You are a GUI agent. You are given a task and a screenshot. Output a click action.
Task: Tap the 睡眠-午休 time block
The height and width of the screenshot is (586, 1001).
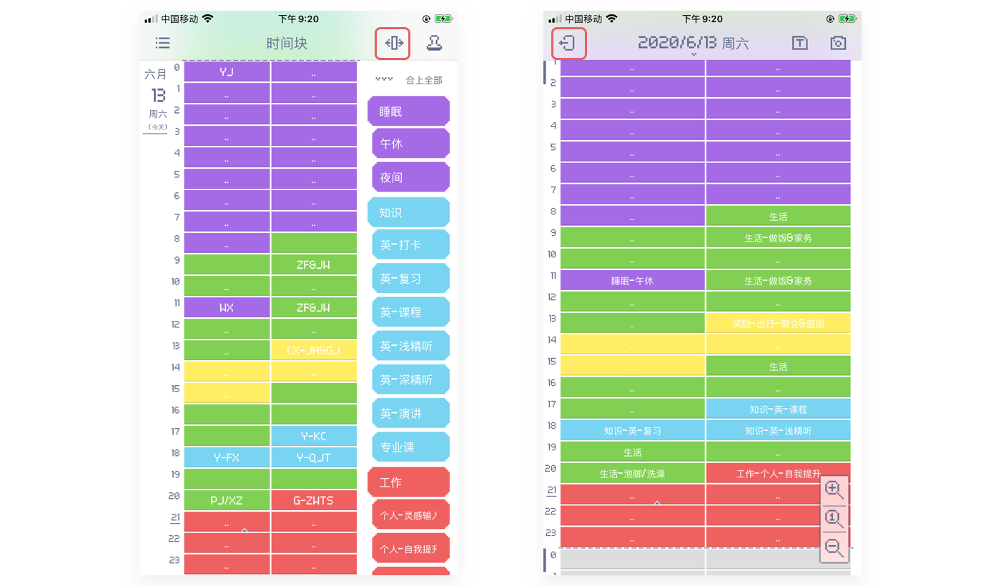pyautogui.click(x=632, y=281)
